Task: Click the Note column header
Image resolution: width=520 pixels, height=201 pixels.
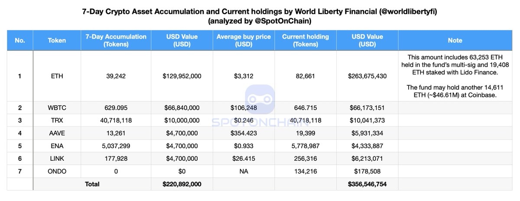Action: (x=455, y=40)
